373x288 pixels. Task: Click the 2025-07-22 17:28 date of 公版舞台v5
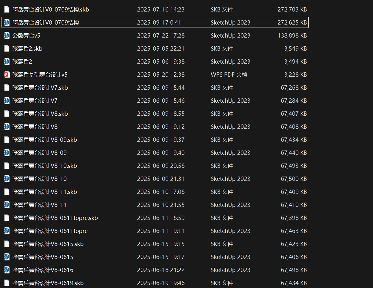pos(161,35)
